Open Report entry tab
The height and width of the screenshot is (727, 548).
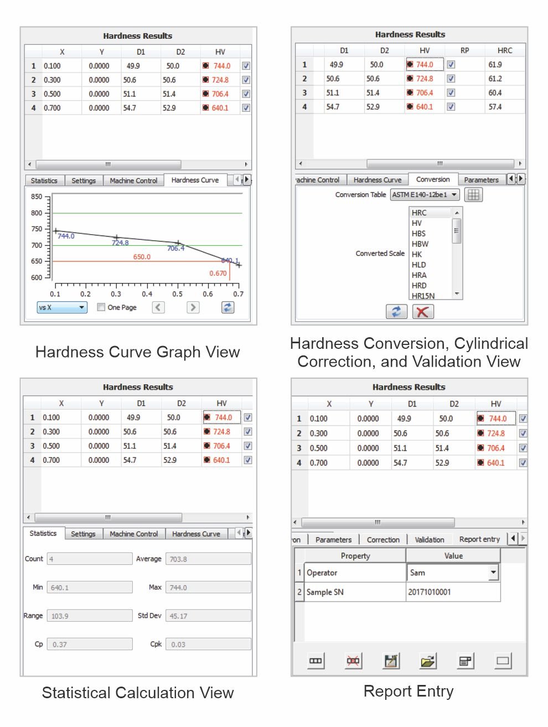click(479, 539)
